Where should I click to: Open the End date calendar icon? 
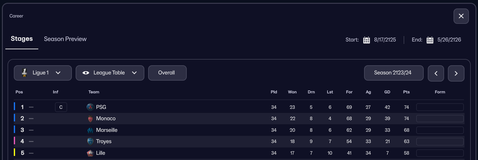point(430,40)
